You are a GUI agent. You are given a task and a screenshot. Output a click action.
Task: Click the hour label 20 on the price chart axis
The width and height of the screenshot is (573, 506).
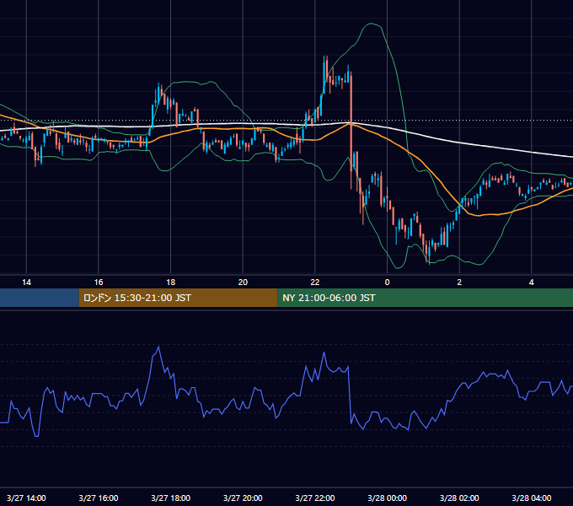[243, 283]
